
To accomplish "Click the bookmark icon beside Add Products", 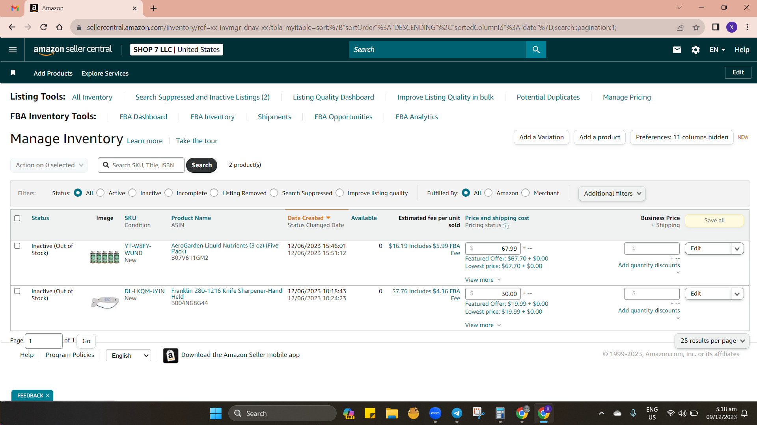I will pos(13,73).
